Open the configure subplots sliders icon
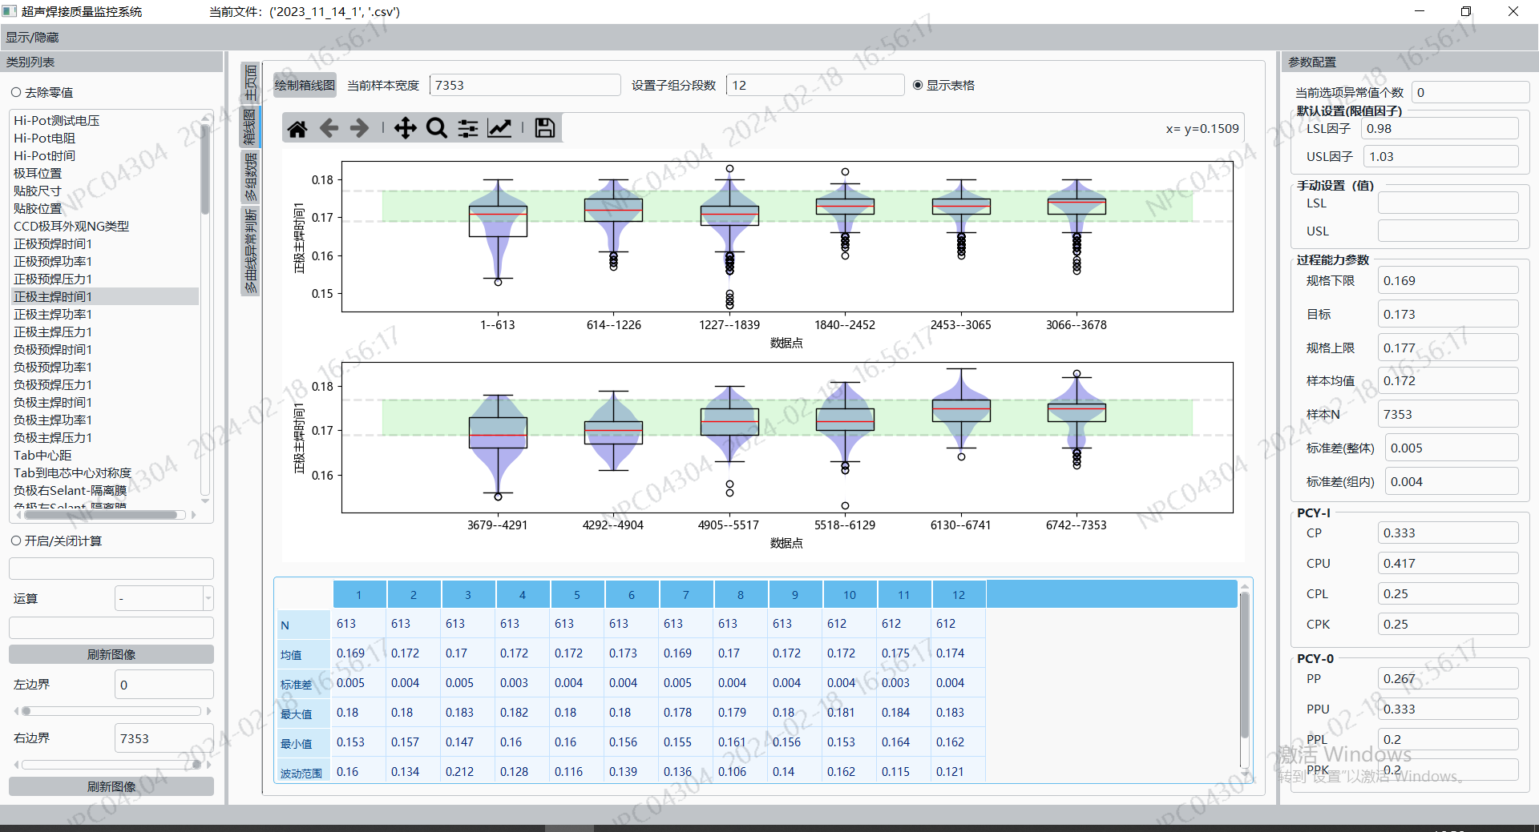 coord(468,128)
